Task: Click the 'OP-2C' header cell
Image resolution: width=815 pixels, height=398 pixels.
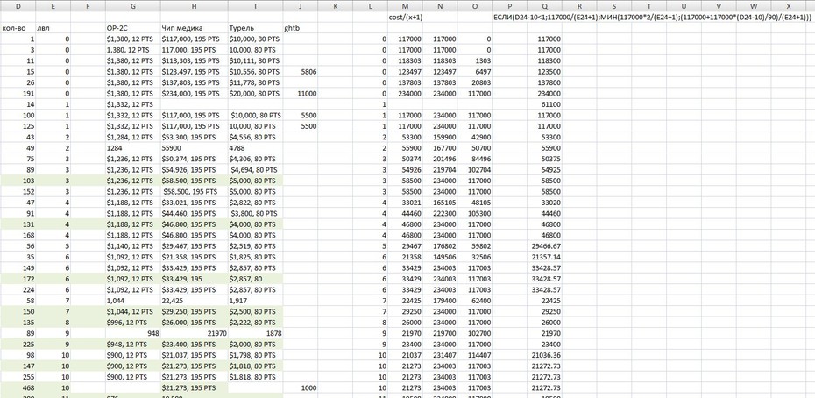Action: [132, 28]
